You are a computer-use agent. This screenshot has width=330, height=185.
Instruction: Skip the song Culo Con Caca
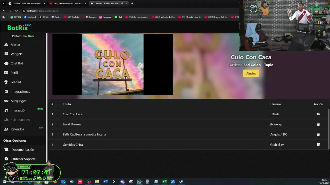click(x=318, y=114)
